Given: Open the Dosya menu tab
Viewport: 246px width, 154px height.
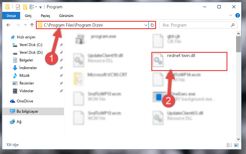Looking at the screenshot, I should (11, 16).
